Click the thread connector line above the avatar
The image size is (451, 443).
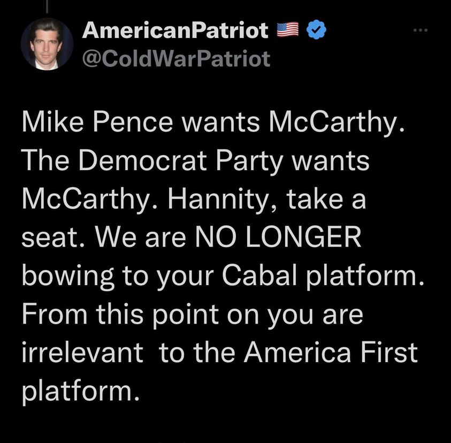(47, 5)
